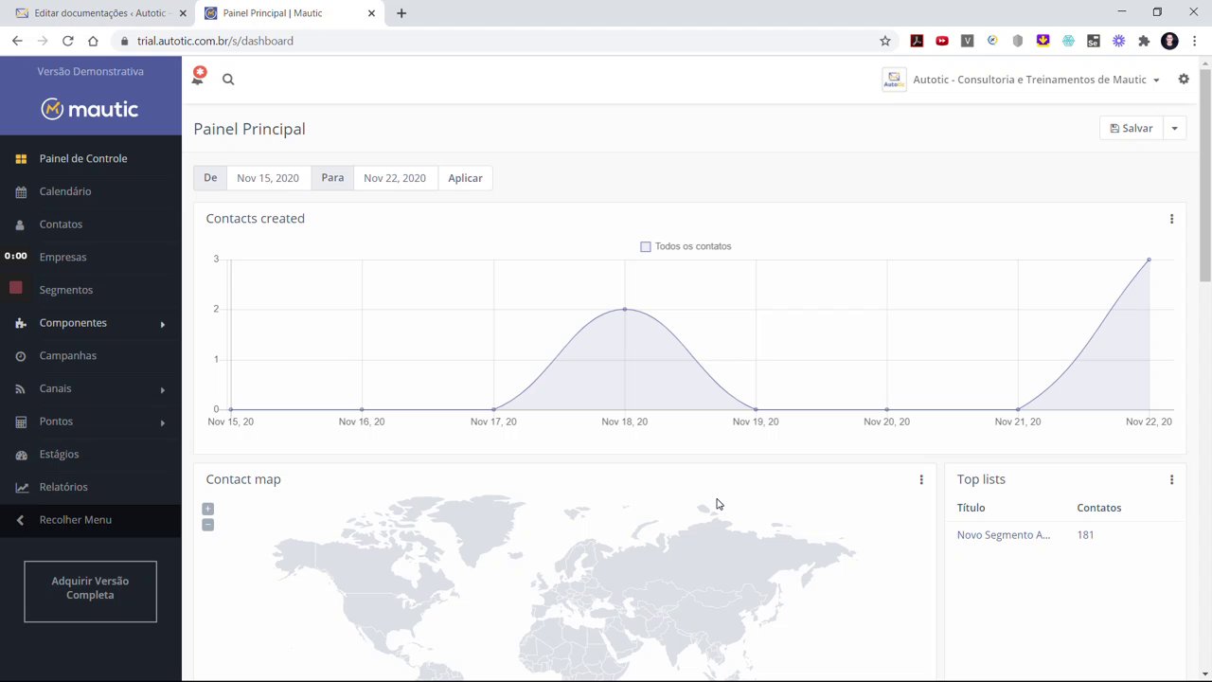1212x682 pixels.
Task: Open Calendário from the sidebar
Action: pyautogui.click(x=65, y=191)
